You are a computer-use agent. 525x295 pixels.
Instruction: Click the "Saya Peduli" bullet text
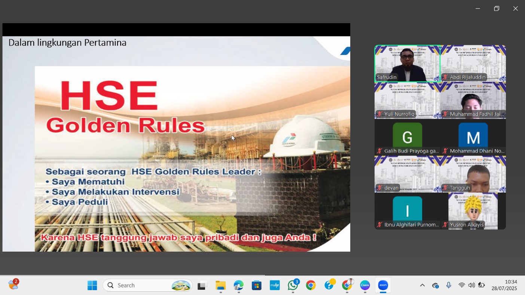tap(80, 202)
